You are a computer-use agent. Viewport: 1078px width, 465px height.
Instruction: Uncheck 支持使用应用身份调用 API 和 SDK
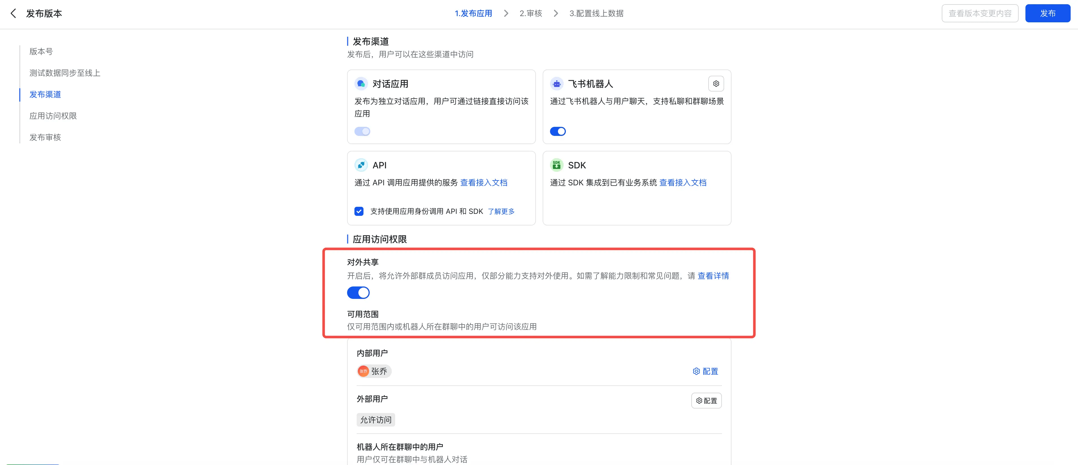click(x=359, y=211)
